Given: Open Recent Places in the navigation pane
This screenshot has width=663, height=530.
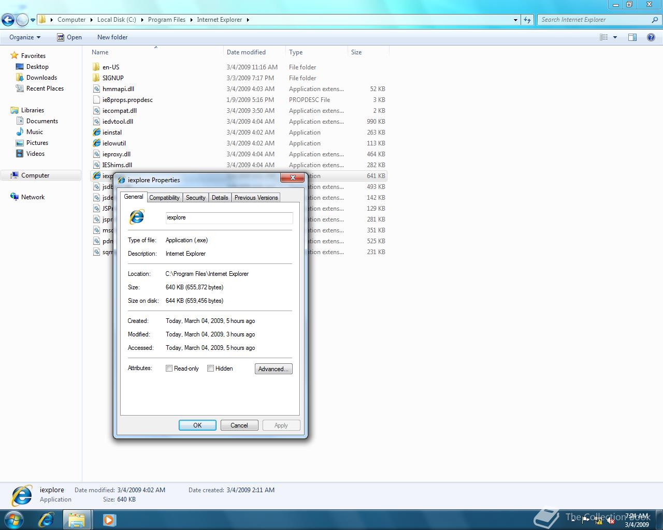Looking at the screenshot, I should click(45, 89).
